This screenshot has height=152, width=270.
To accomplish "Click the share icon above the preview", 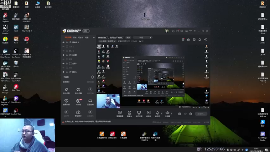I will tap(206, 40).
